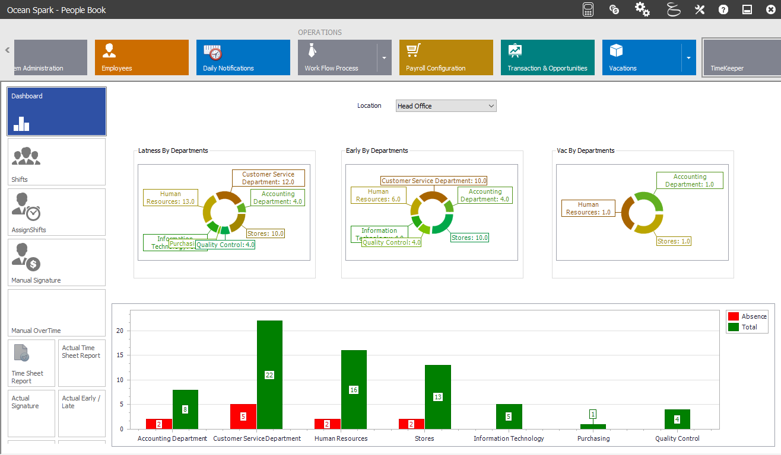The image size is (781, 455).
Task: Click the 'Quality Control' axis label
Action: tap(677, 438)
